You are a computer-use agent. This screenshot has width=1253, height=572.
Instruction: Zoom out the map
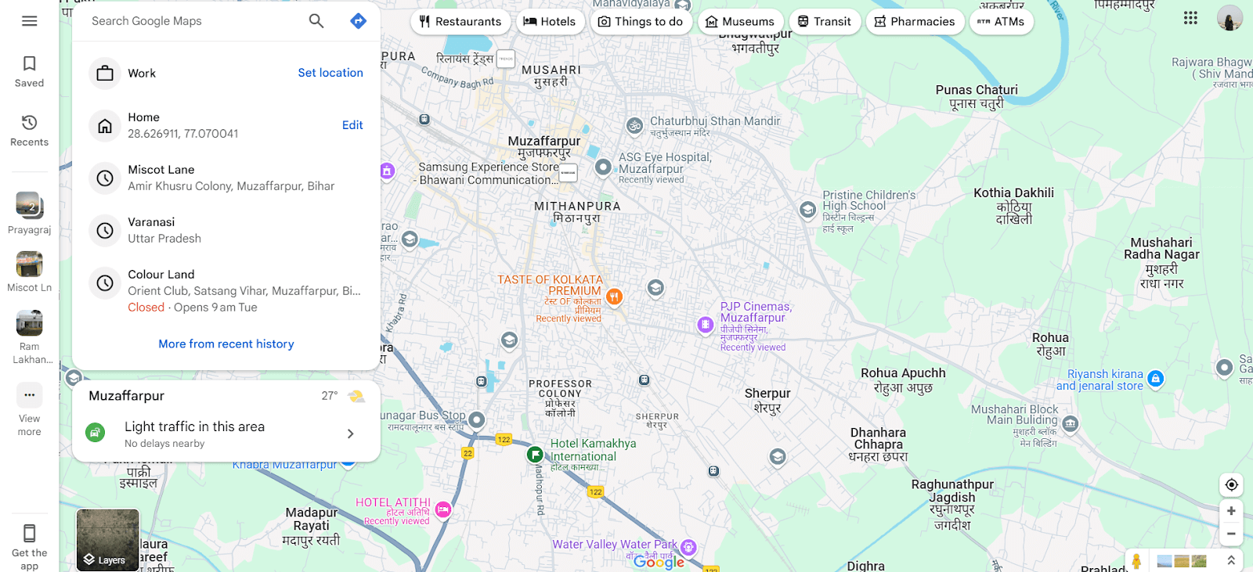click(x=1231, y=534)
